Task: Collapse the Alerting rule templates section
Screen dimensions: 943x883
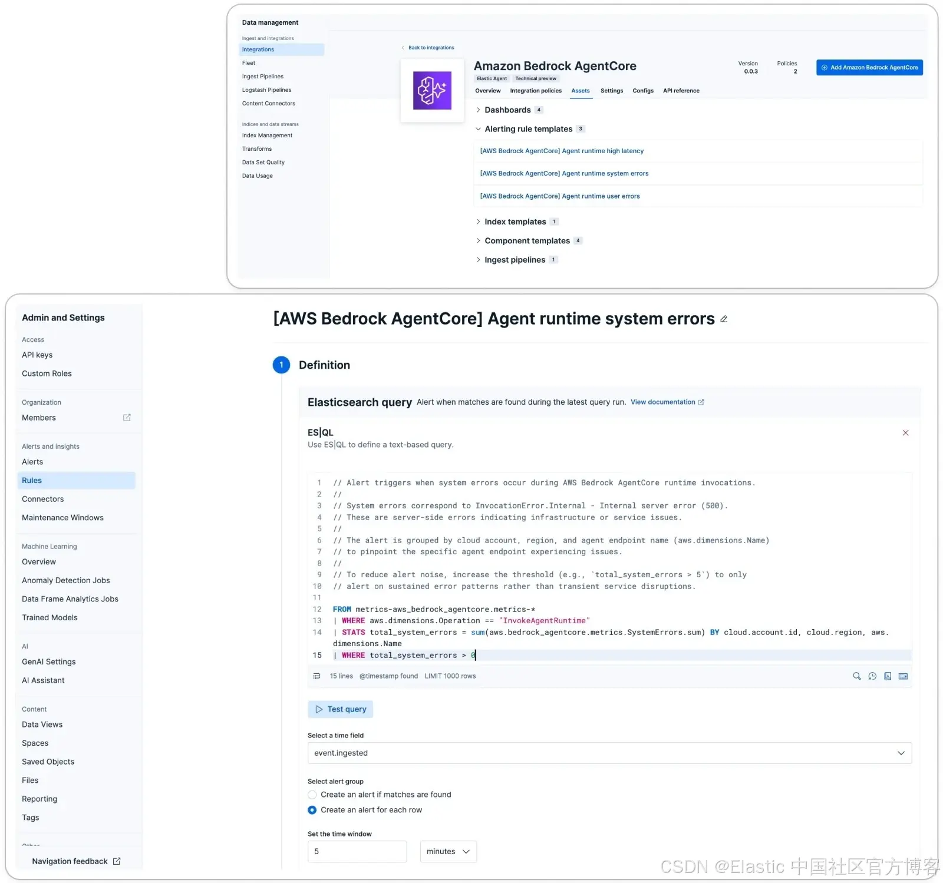Action: 478,129
